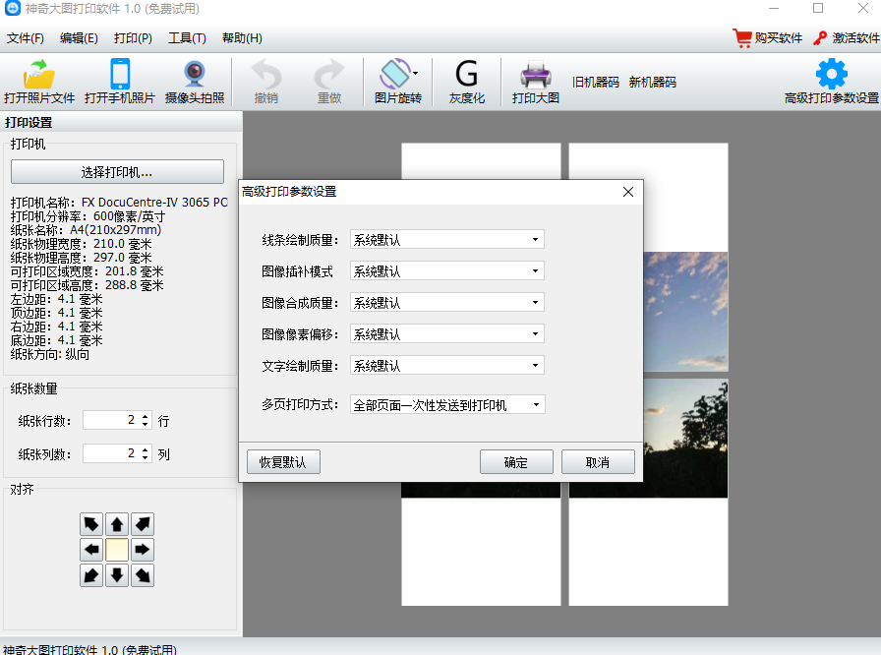
Task: Click the shopping cart buy software icon
Action: 742,38
